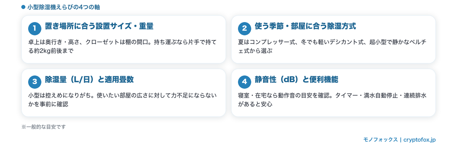This screenshot has width=457, height=151.
Task: Click the blue bullet dot beside section title
Action: tap(23, 7)
